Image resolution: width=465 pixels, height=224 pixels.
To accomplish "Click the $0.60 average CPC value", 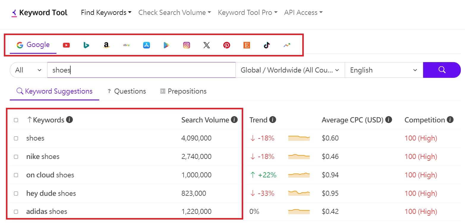I will coord(330,138).
